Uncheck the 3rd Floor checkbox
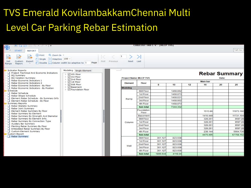251x188 pixels. (69, 77)
